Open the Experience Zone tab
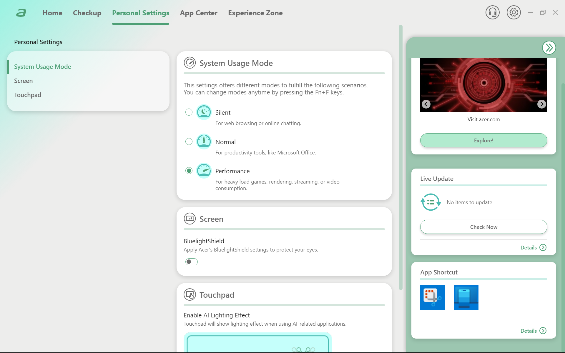The height and width of the screenshot is (353, 565). pos(255,13)
